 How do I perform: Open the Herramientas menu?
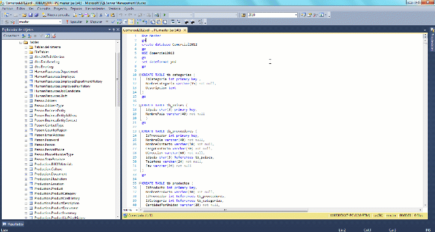tap(95, 8)
